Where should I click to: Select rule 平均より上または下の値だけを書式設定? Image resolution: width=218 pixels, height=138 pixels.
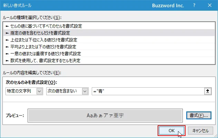109,47
